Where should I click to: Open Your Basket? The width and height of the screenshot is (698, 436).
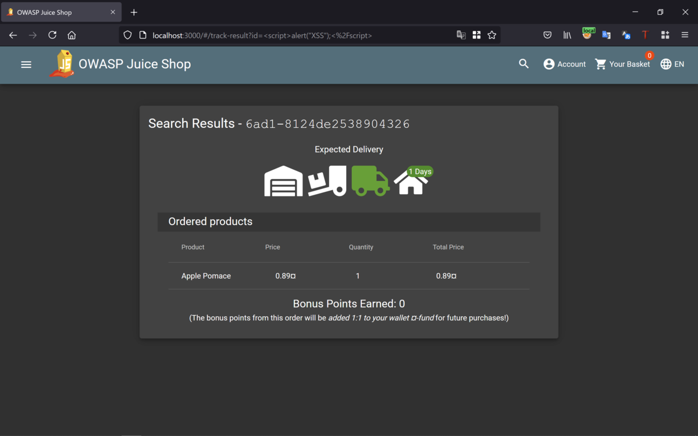622,64
